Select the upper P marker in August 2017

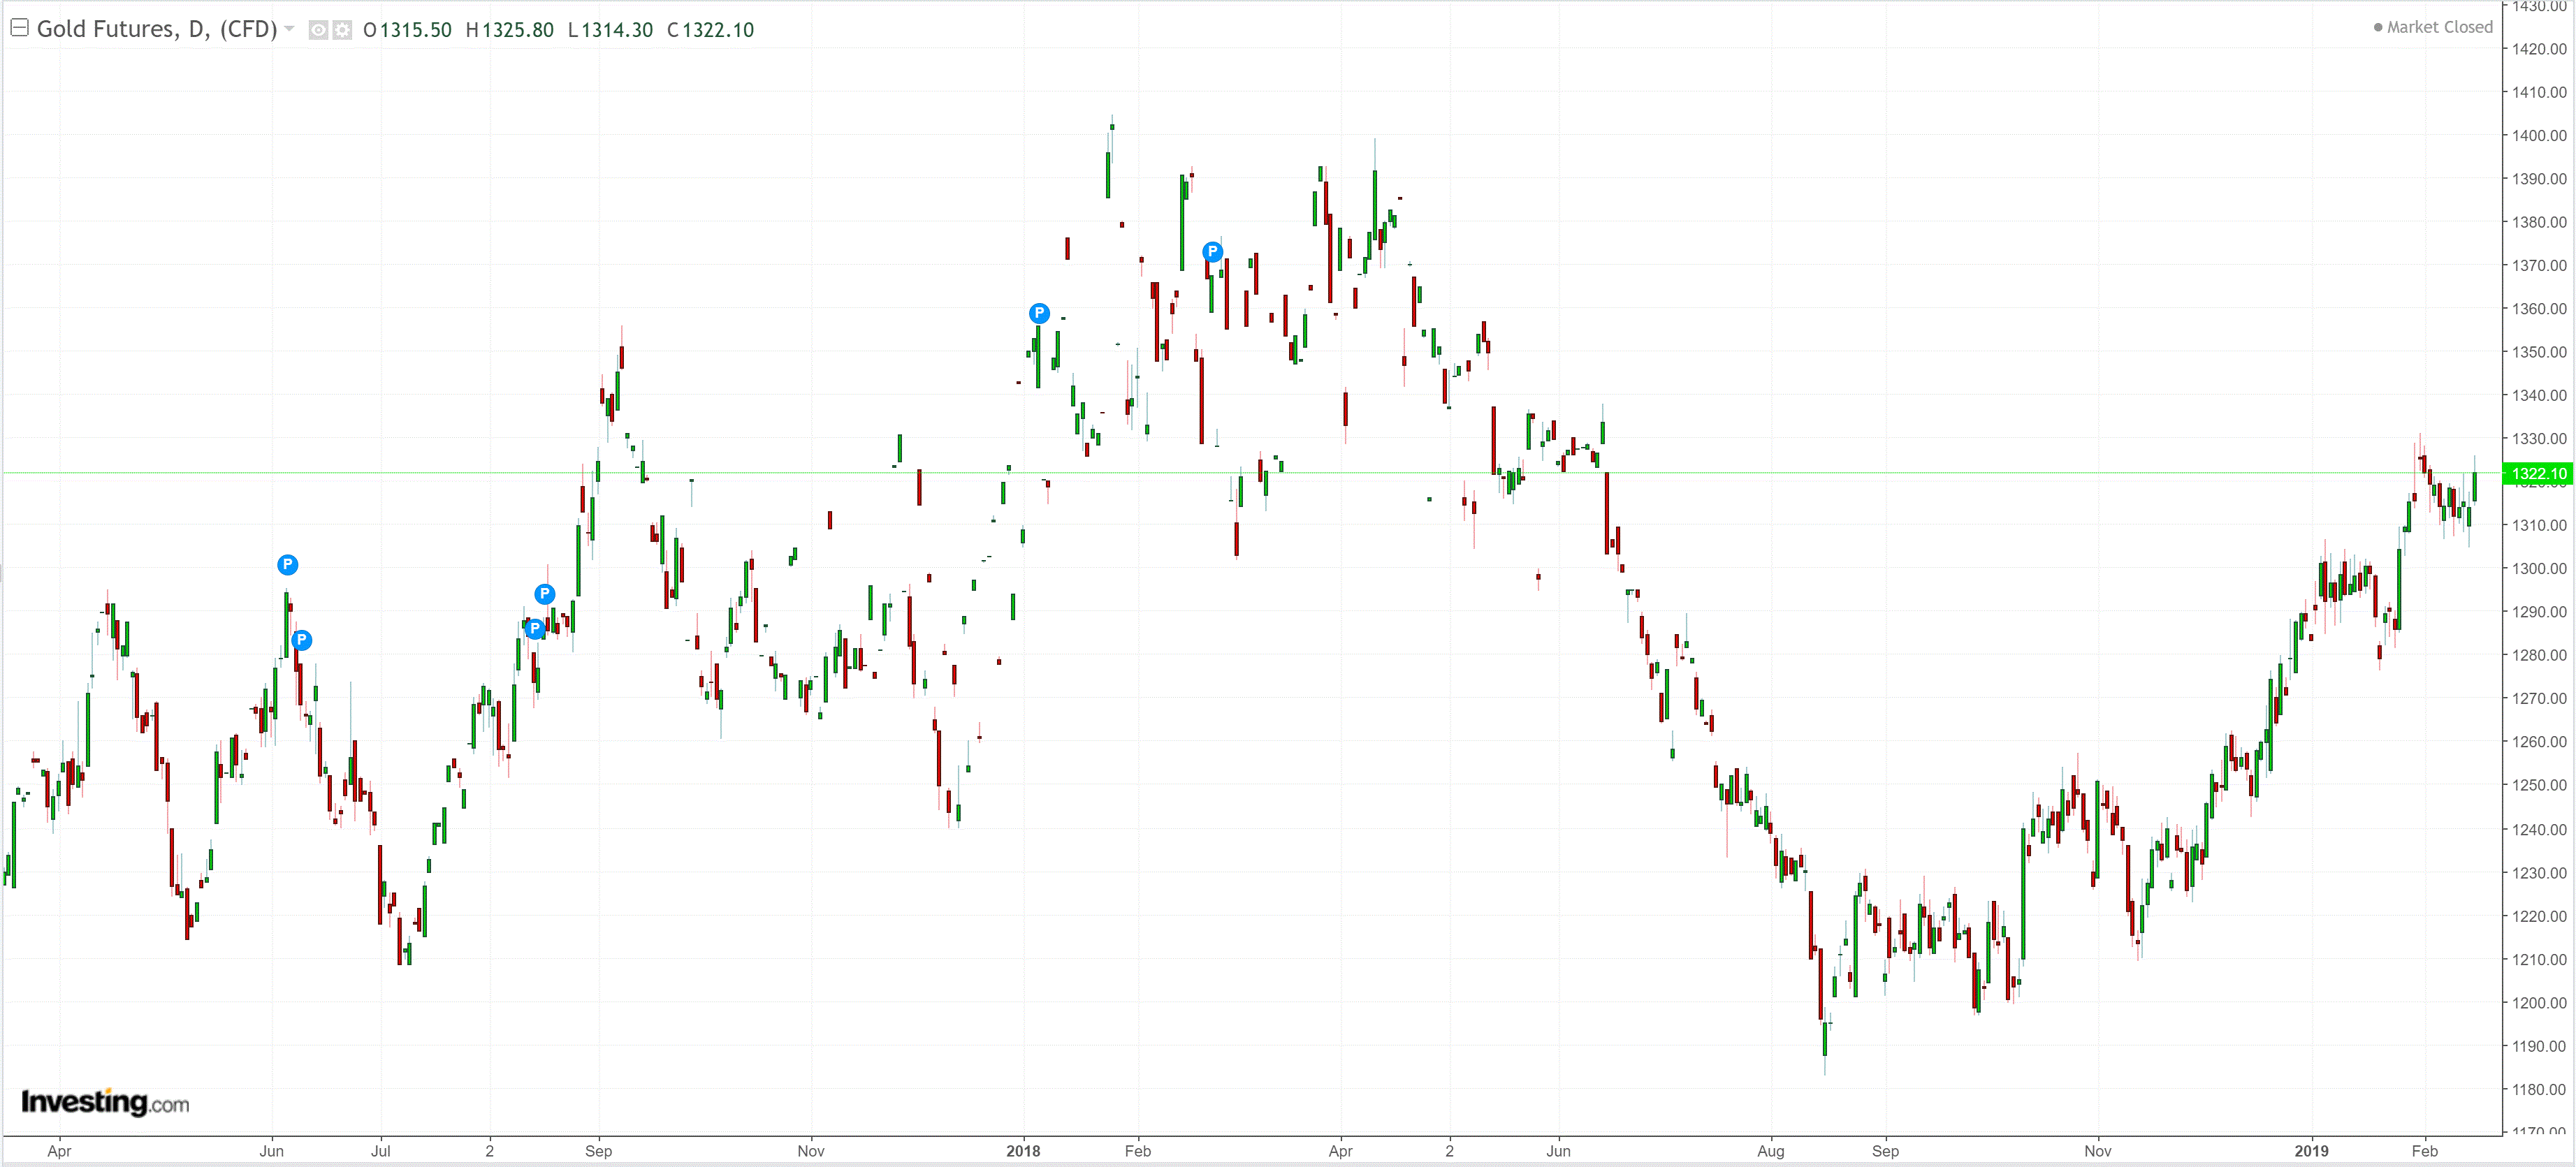tap(544, 594)
